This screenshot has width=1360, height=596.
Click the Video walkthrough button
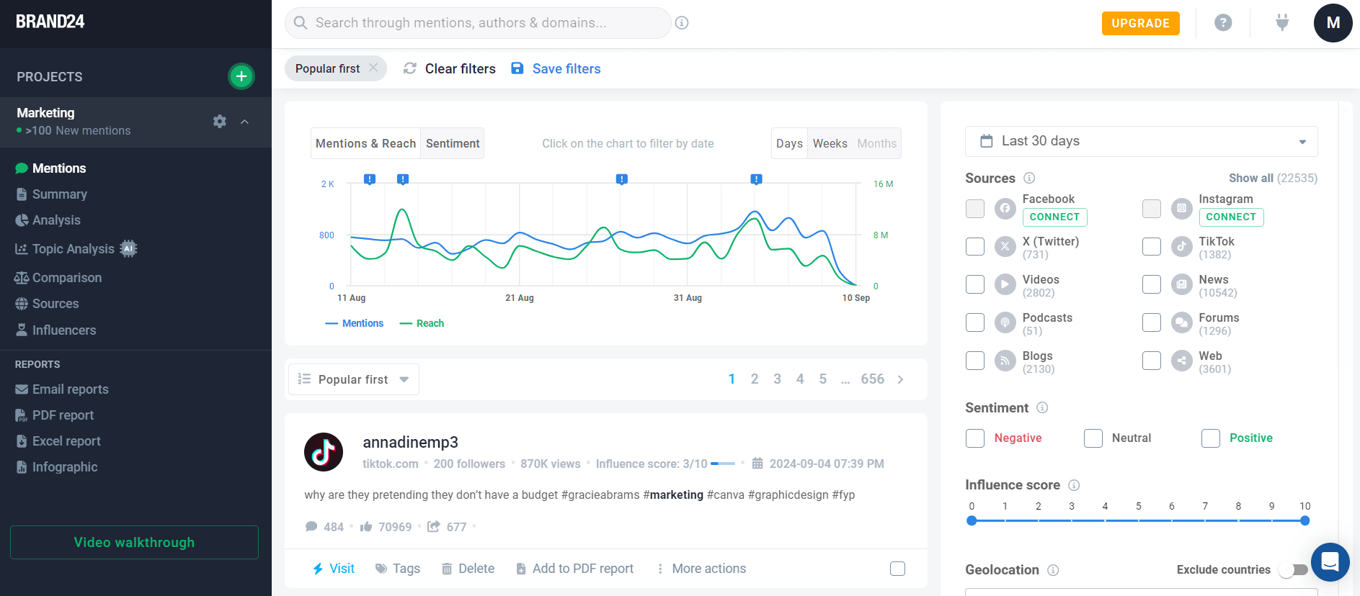point(134,542)
